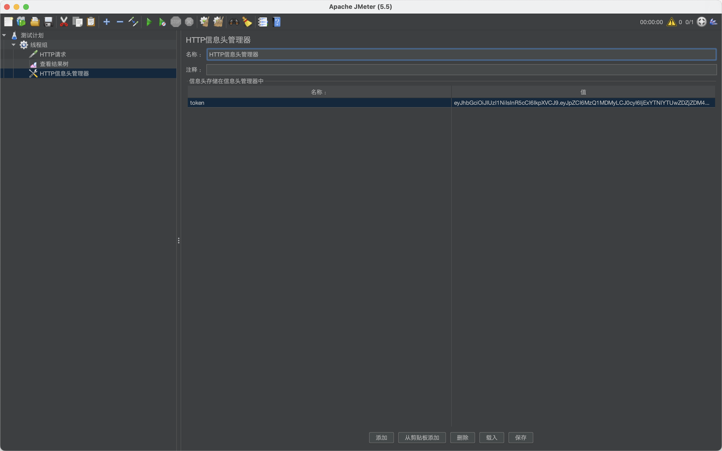Click the split pane divider handle
Viewport: 722px width, 451px height.
pos(179,240)
